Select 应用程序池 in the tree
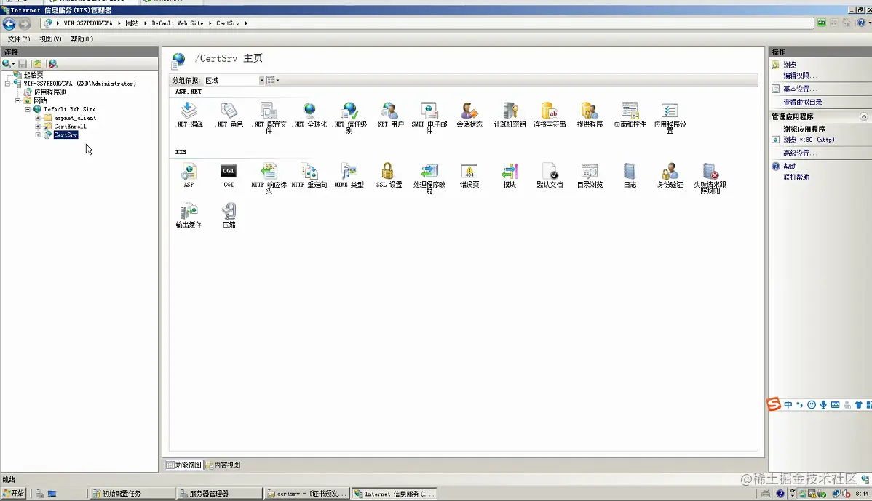Image resolution: width=872 pixels, height=501 pixels. pyautogui.click(x=50, y=92)
